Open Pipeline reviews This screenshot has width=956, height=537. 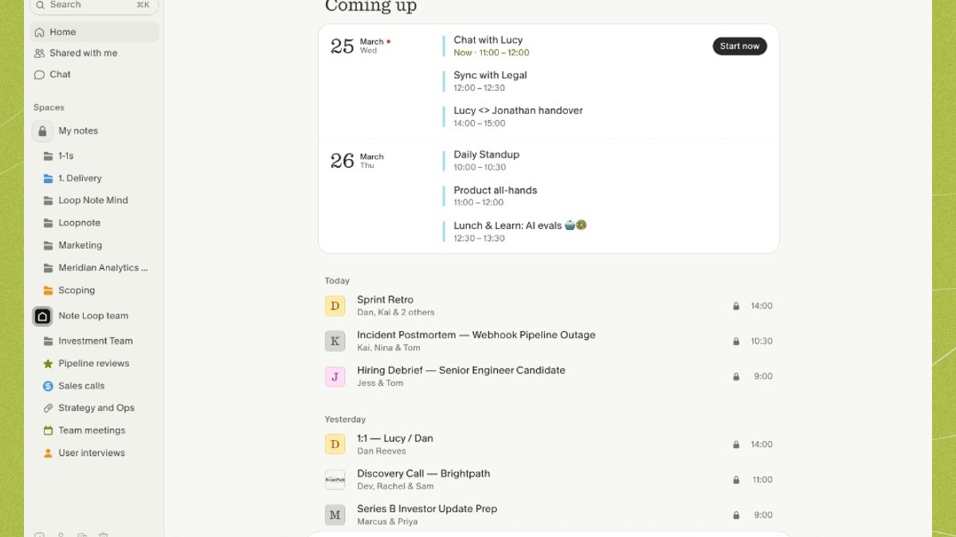(94, 364)
